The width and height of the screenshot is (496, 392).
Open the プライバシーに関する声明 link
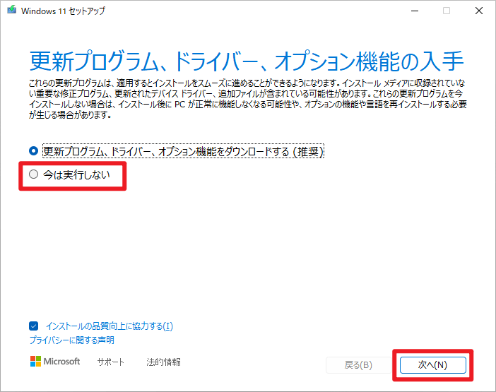(x=72, y=340)
